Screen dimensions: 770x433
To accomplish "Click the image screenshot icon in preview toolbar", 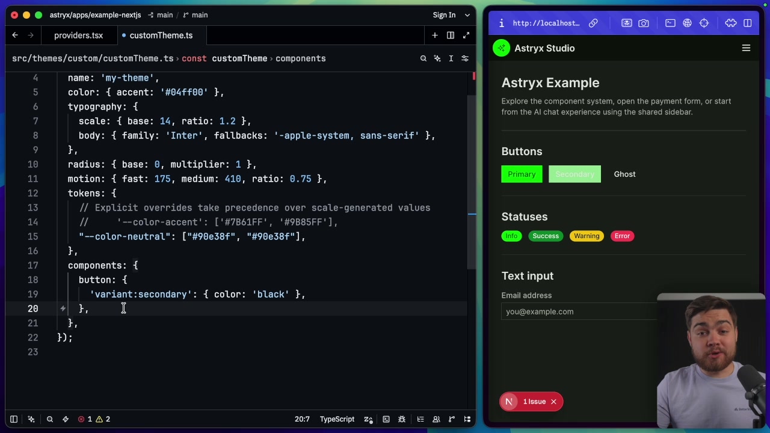I will 627,23.
